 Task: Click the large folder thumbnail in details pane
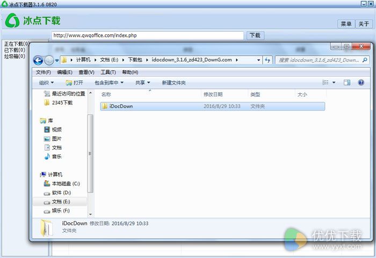coord(46,227)
